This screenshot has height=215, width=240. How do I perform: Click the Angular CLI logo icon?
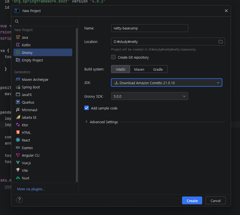click(x=18, y=155)
